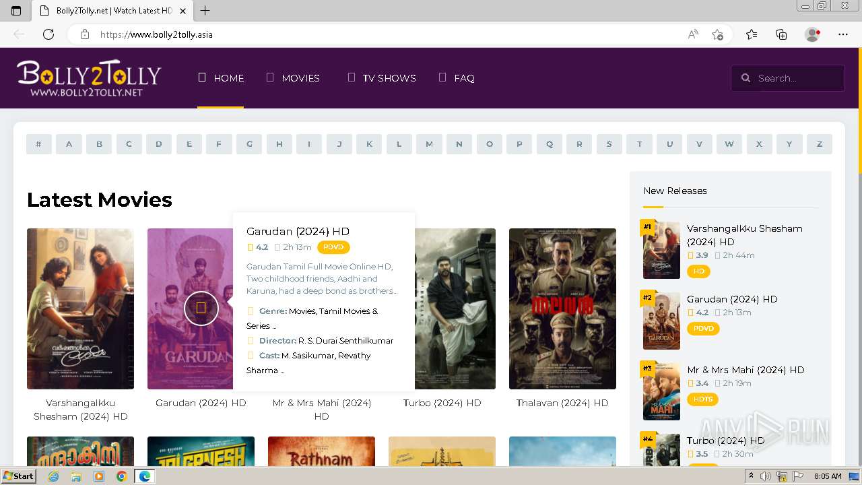The width and height of the screenshot is (862, 485).
Task: Open director R. S. Durai Senthilkumar link
Action: [x=346, y=341]
